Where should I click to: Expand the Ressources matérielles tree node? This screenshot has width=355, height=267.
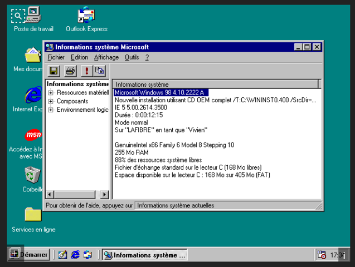click(51, 92)
